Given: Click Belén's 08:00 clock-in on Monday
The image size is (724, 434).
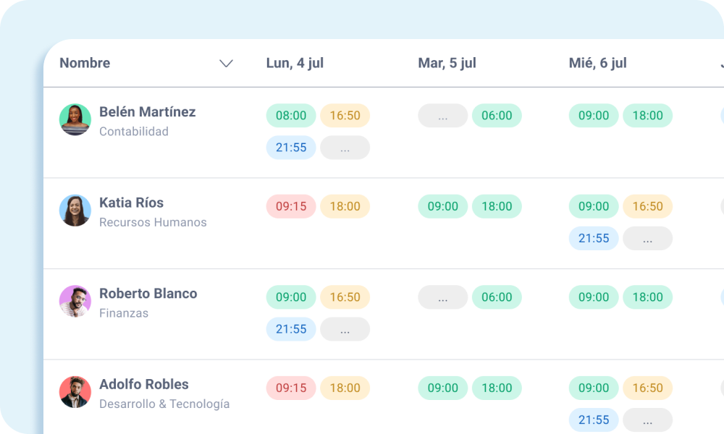Looking at the screenshot, I should pyautogui.click(x=290, y=115).
